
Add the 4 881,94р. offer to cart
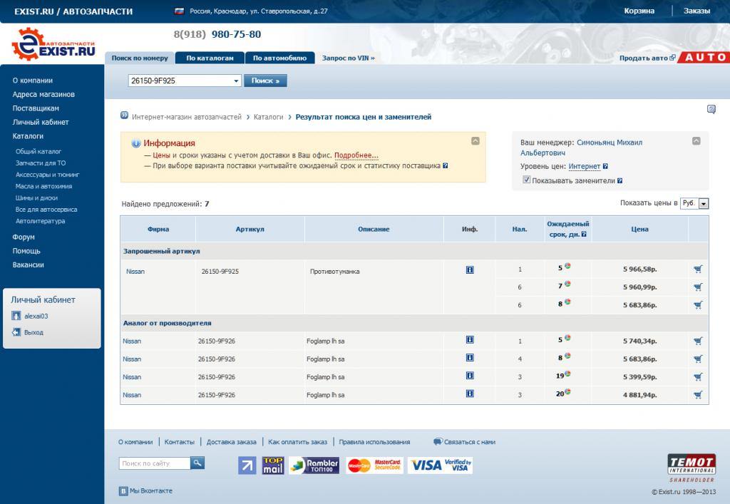pos(697,395)
